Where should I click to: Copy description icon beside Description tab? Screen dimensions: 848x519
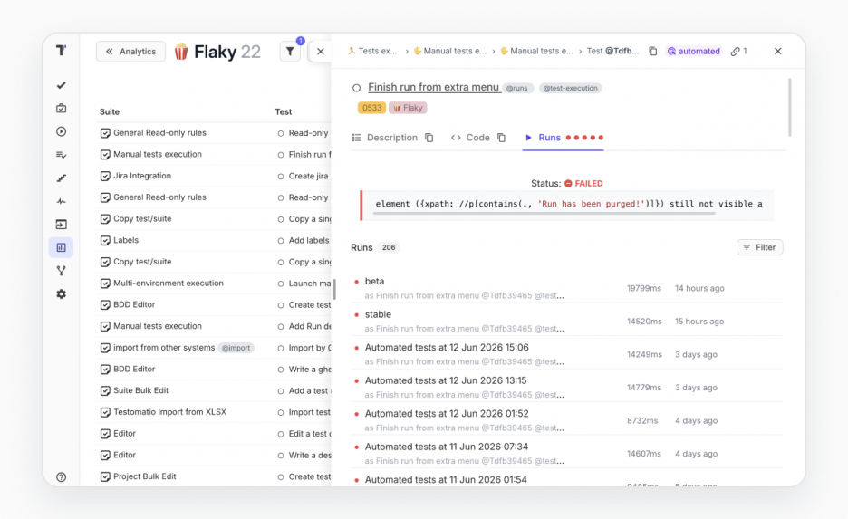[429, 138]
